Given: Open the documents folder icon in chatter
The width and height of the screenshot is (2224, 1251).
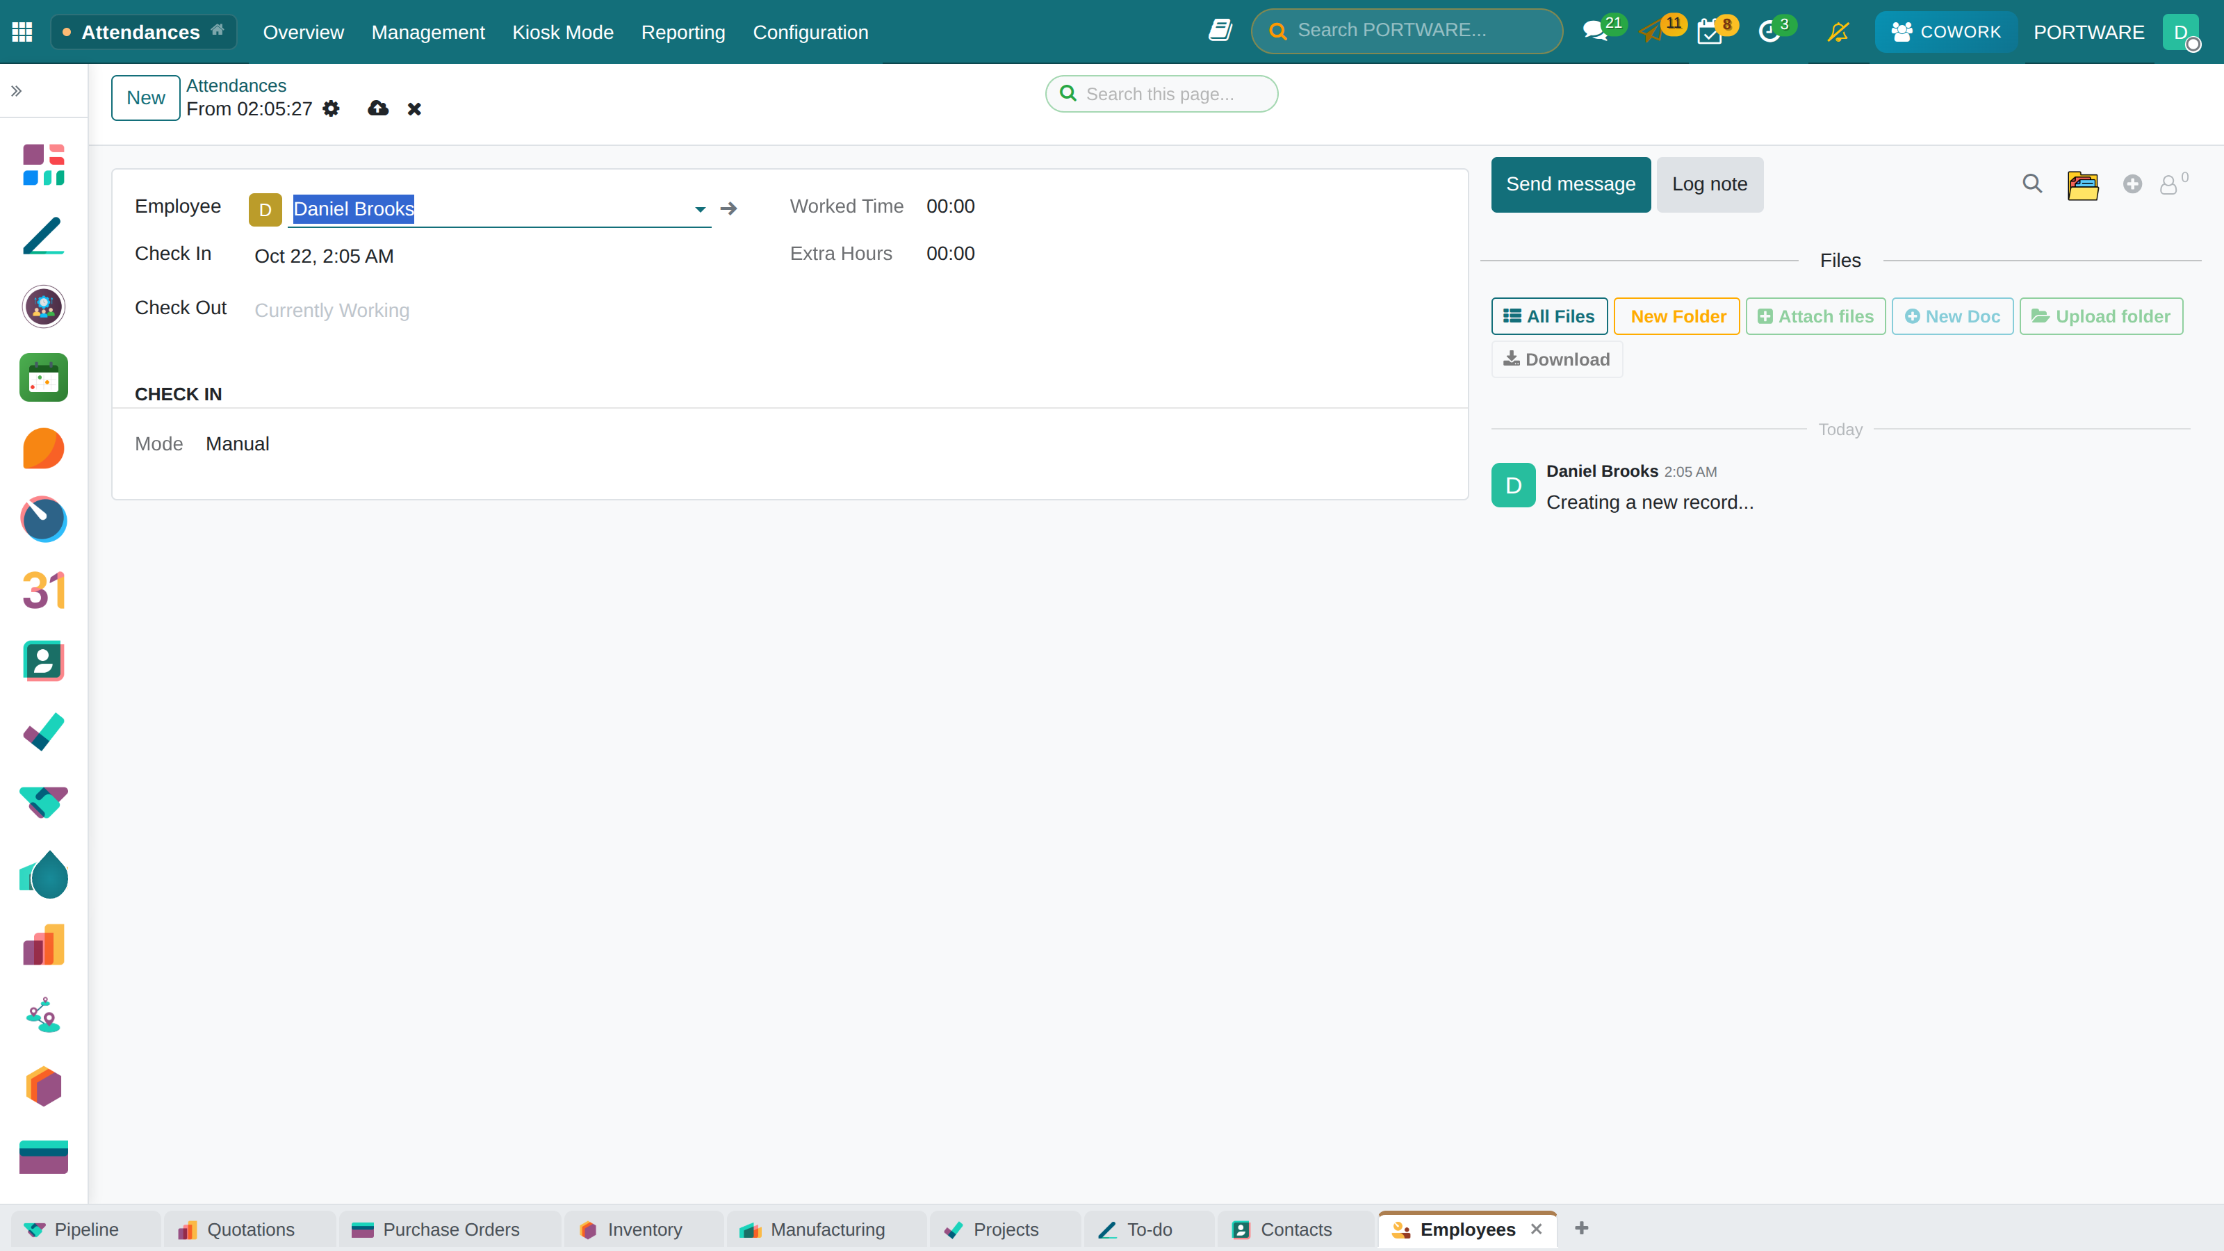Looking at the screenshot, I should coord(2084,185).
